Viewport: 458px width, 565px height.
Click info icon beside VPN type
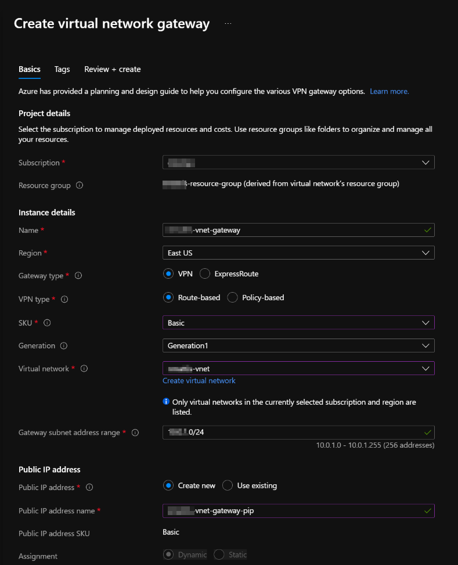point(64,300)
